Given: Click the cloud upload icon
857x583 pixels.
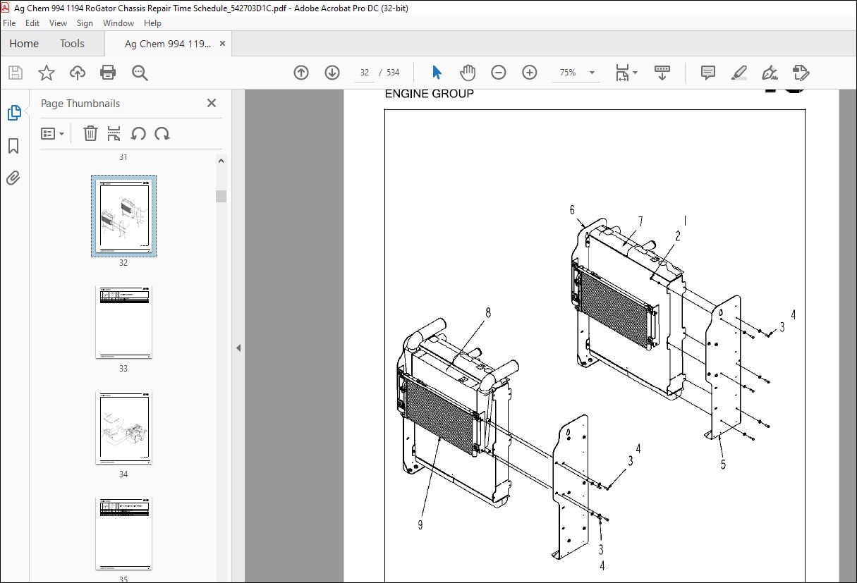Looking at the screenshot, I should (78, 73).
